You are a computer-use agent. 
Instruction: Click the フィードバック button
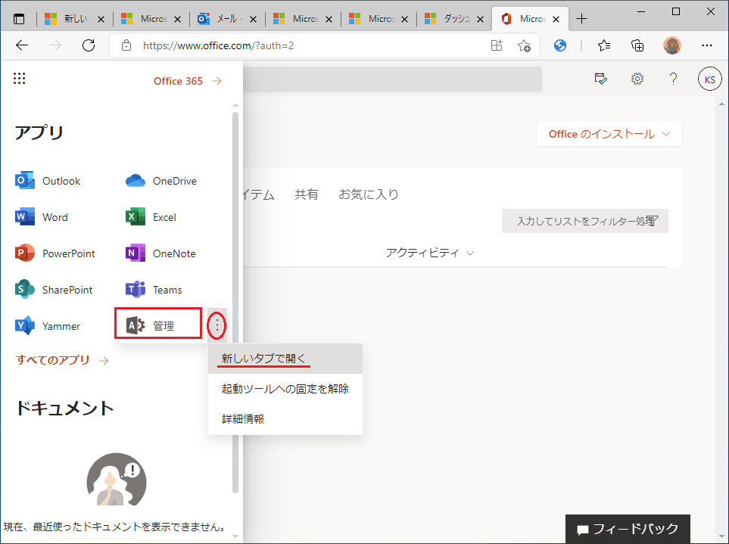[628, 529]
